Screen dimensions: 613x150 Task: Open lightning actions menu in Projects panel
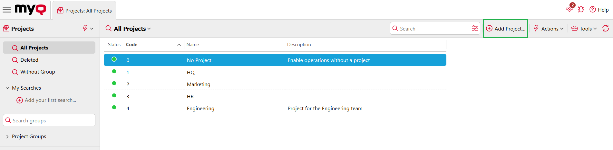[88, 28]
